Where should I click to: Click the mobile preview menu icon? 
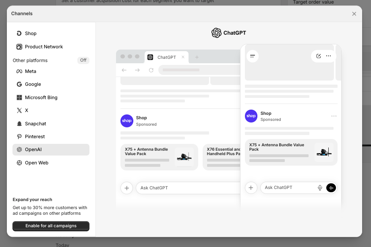point(253,56)
